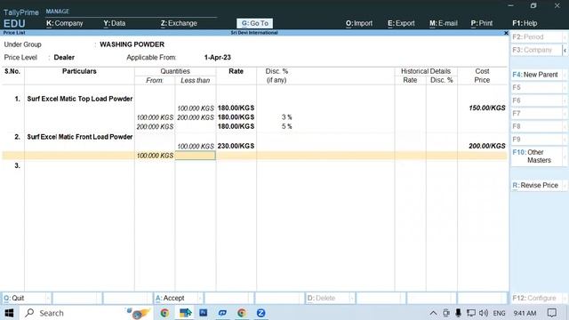Show hidden system tray icons
The width and height of the screenshot is (569, 320).
coord(433,313)
